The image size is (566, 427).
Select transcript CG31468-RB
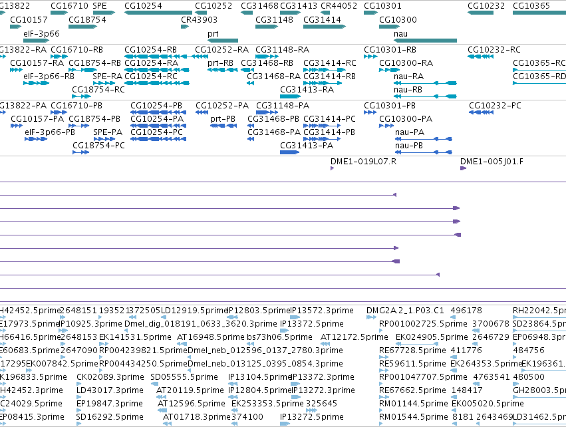tap(267, 63)
